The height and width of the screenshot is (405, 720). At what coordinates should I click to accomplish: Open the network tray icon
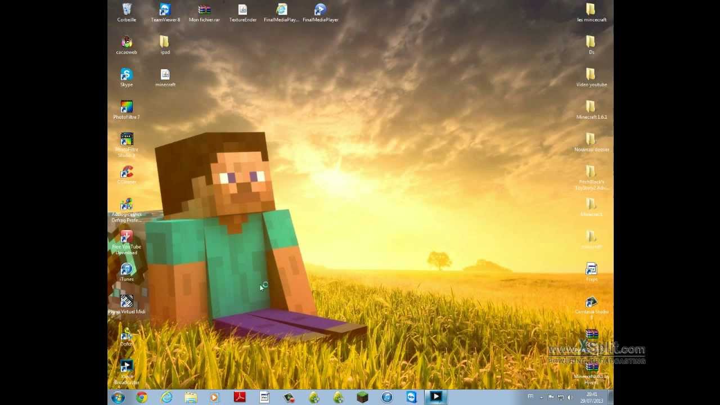pos(561,397)
